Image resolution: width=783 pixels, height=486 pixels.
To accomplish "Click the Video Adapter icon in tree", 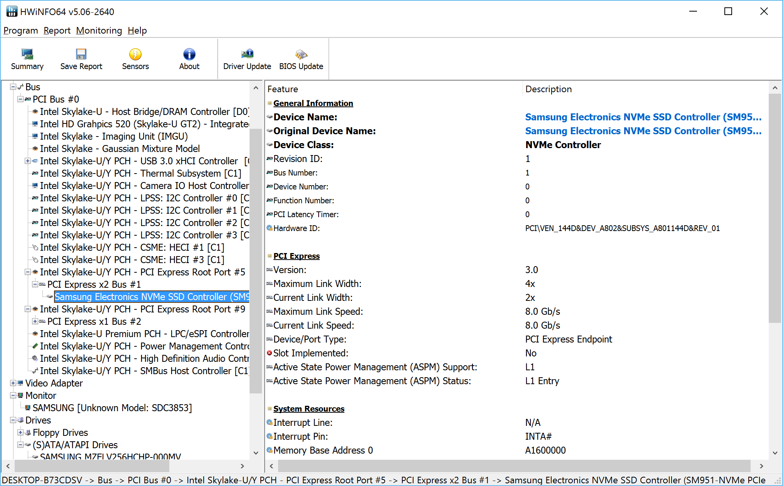I will (20, 383).
